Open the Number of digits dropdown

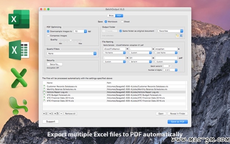click(170, 70)
